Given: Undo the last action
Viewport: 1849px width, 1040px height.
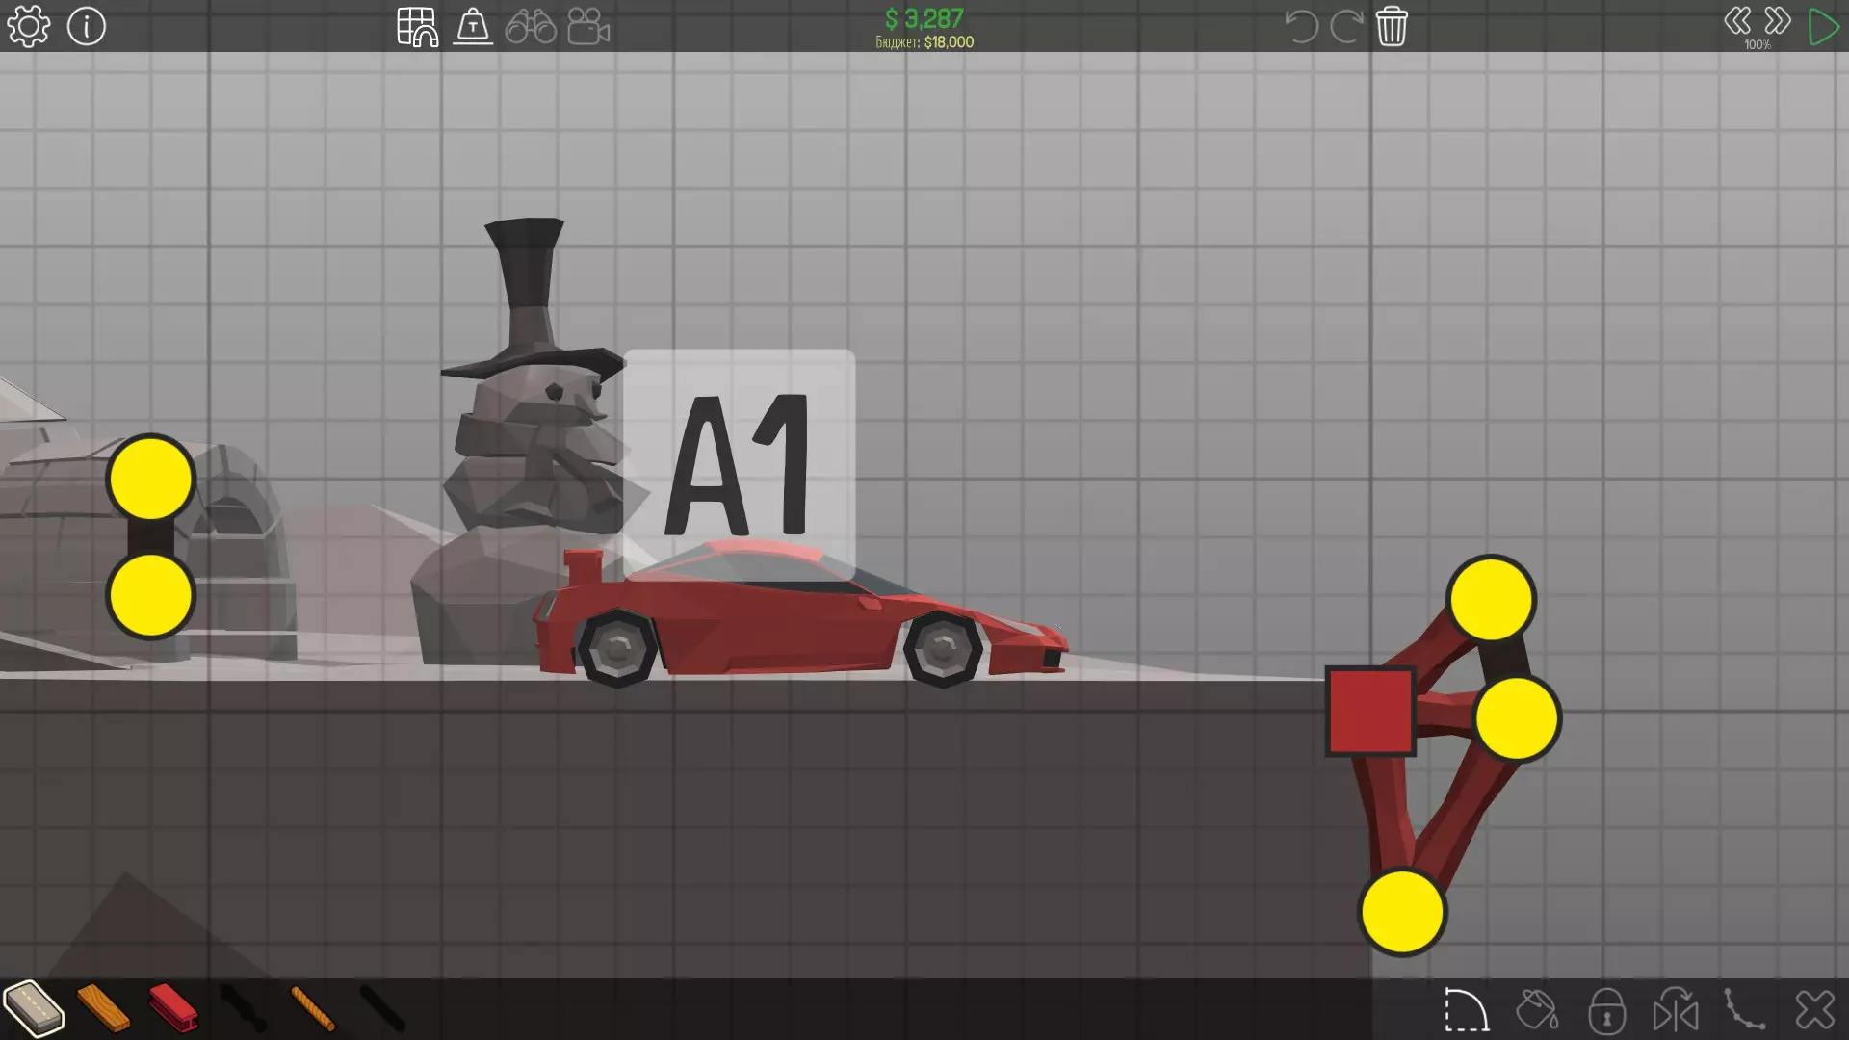Looking at the screenshot, I should (x=1301, y=27).
